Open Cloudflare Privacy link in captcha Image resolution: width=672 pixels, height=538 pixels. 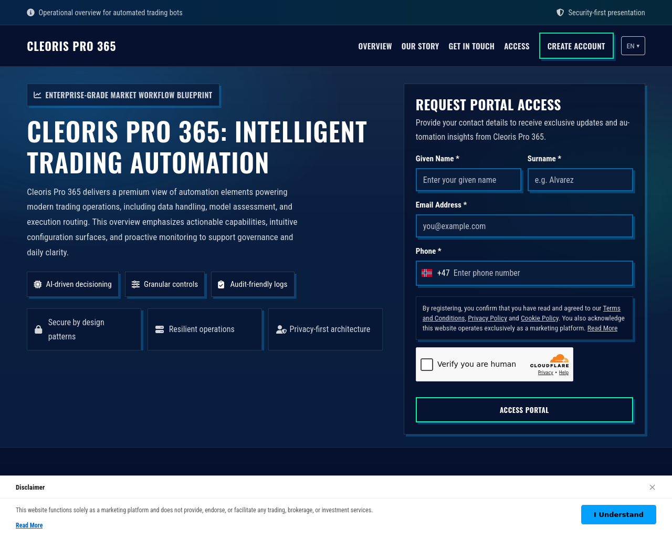coord(545,373)
